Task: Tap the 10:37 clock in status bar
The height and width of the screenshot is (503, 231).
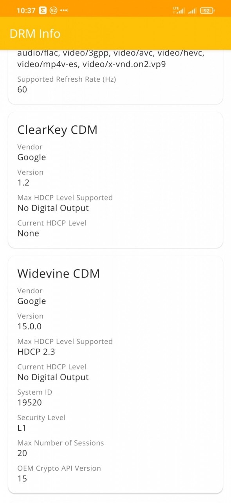Action: 26,11
